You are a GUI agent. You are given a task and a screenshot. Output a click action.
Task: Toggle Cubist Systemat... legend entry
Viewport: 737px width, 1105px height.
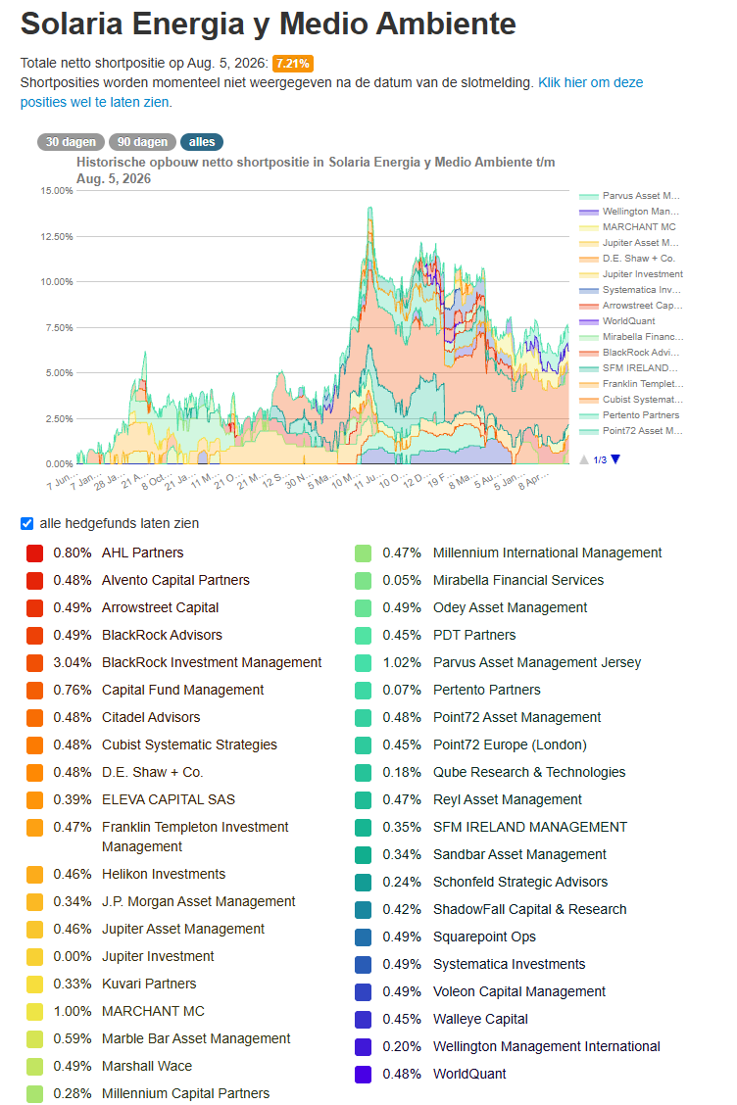pyautogui.click(x=630, y=400)
